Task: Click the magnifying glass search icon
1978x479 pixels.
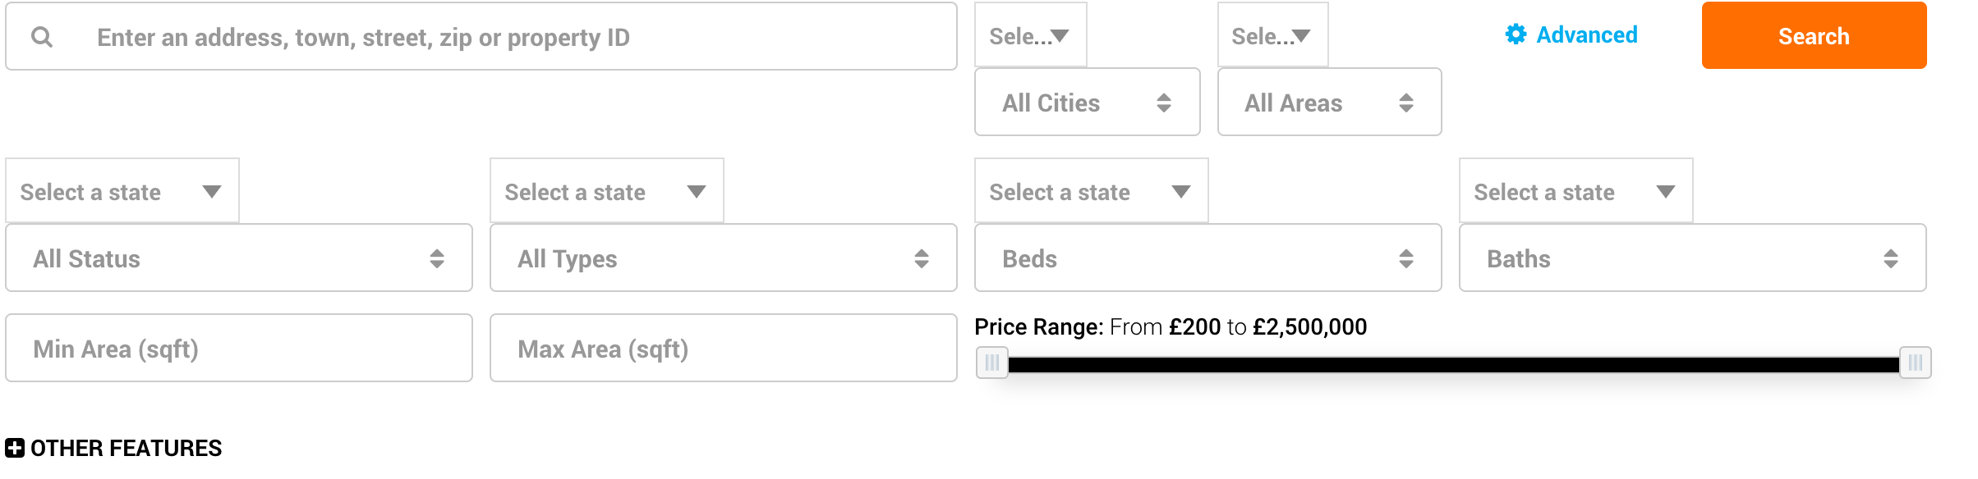Action: click(x=42, y=37)
